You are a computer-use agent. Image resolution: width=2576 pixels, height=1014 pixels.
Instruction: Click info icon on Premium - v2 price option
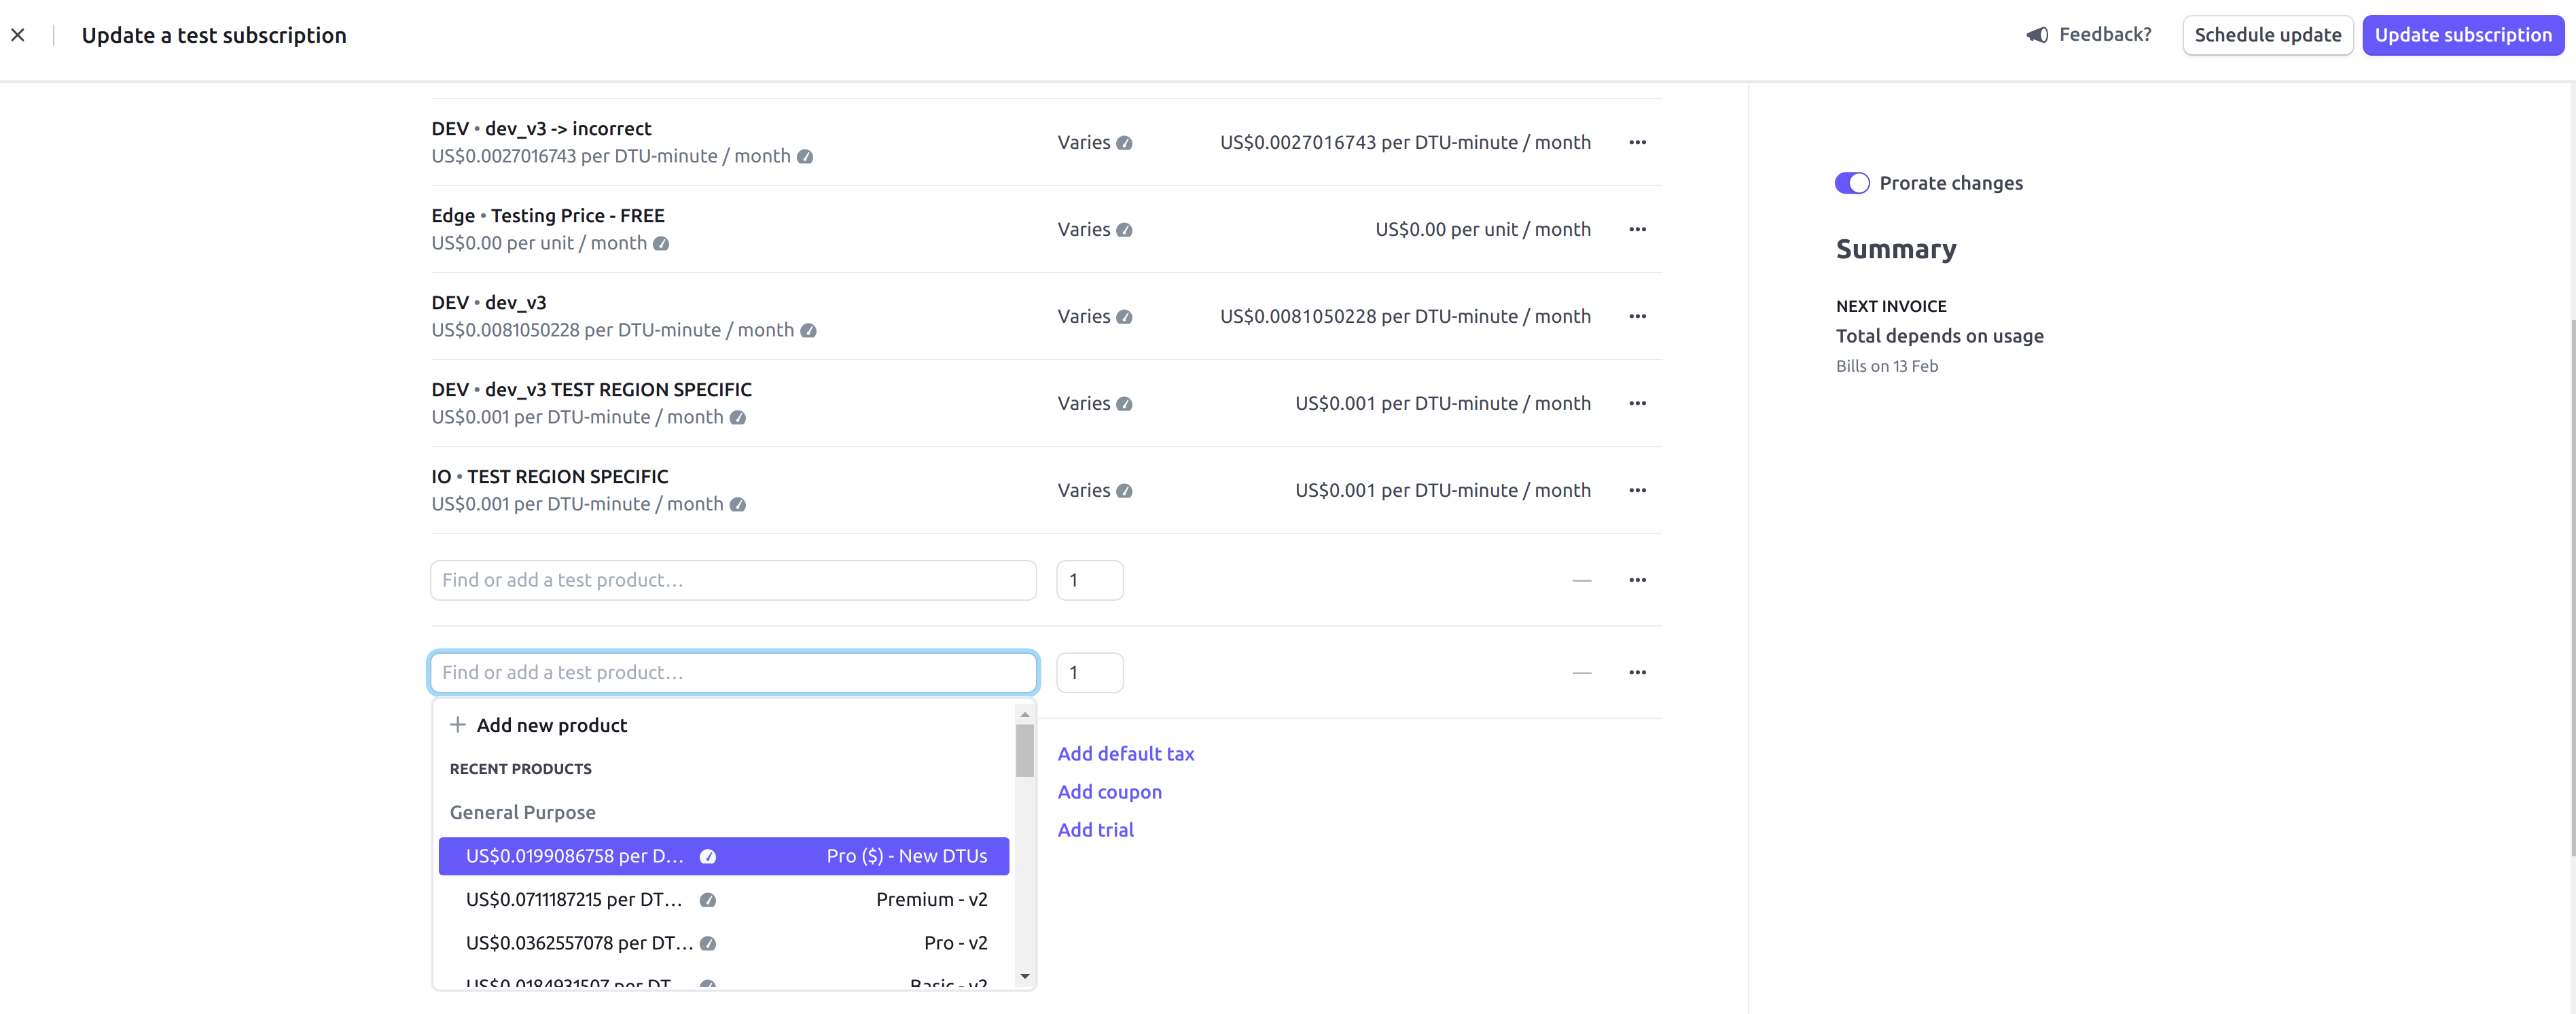pyautogui.click(x=708, y=900)
